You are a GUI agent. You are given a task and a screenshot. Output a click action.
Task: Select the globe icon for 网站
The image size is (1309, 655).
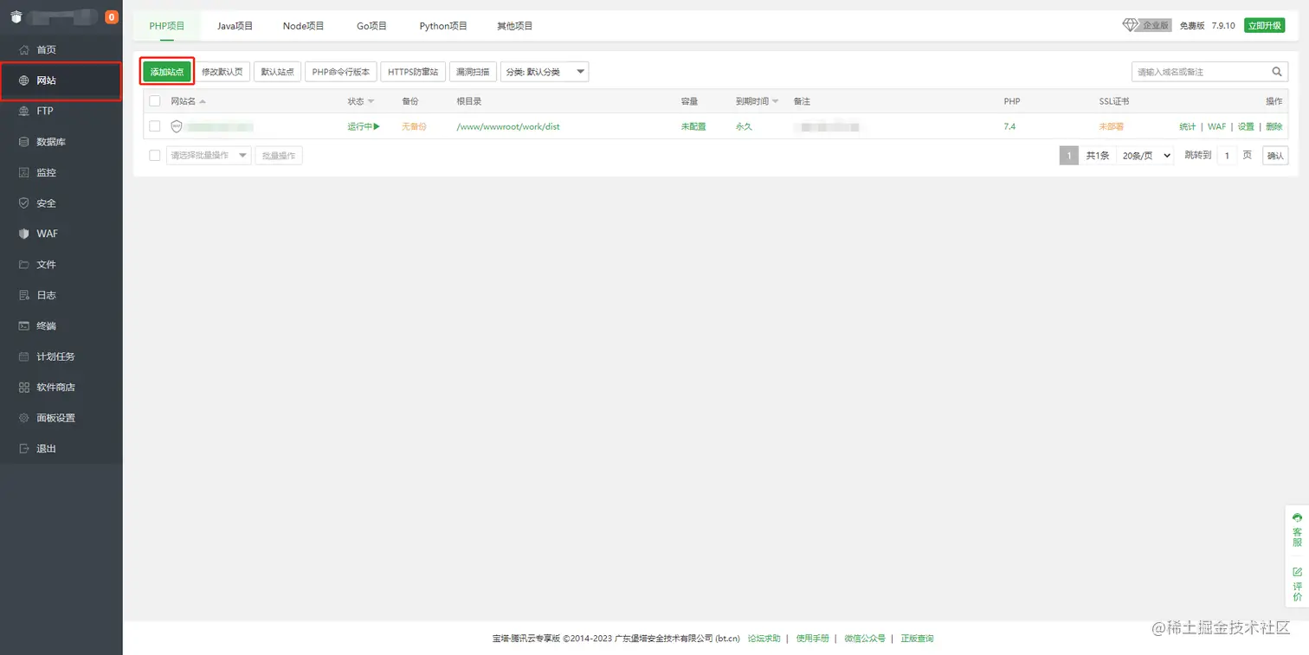coord(24,80)
